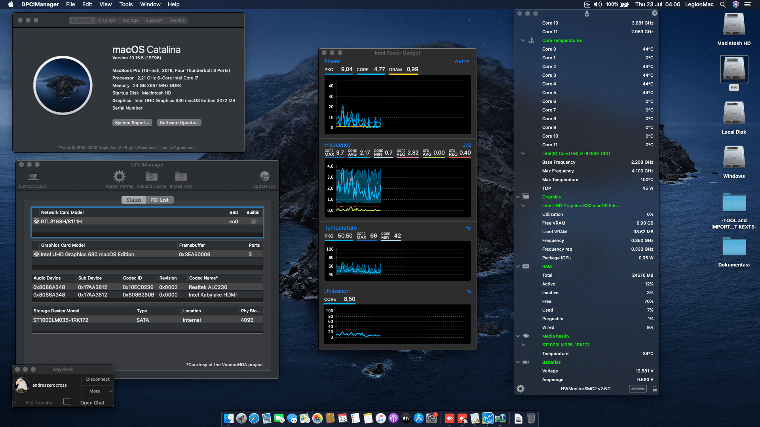Image resolution: width=760 pixels, height=427 pixels.
Task: Switch to Storage tab in About This Mac
Action: (131, 20)
